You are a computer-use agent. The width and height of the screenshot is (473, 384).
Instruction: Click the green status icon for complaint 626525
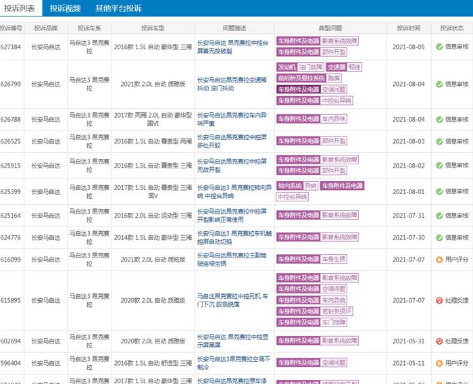[439, 141]
